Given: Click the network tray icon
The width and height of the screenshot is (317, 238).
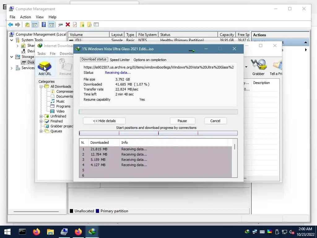Looking at the screenshot, I should pyautogui.click(x=284, y=232).
